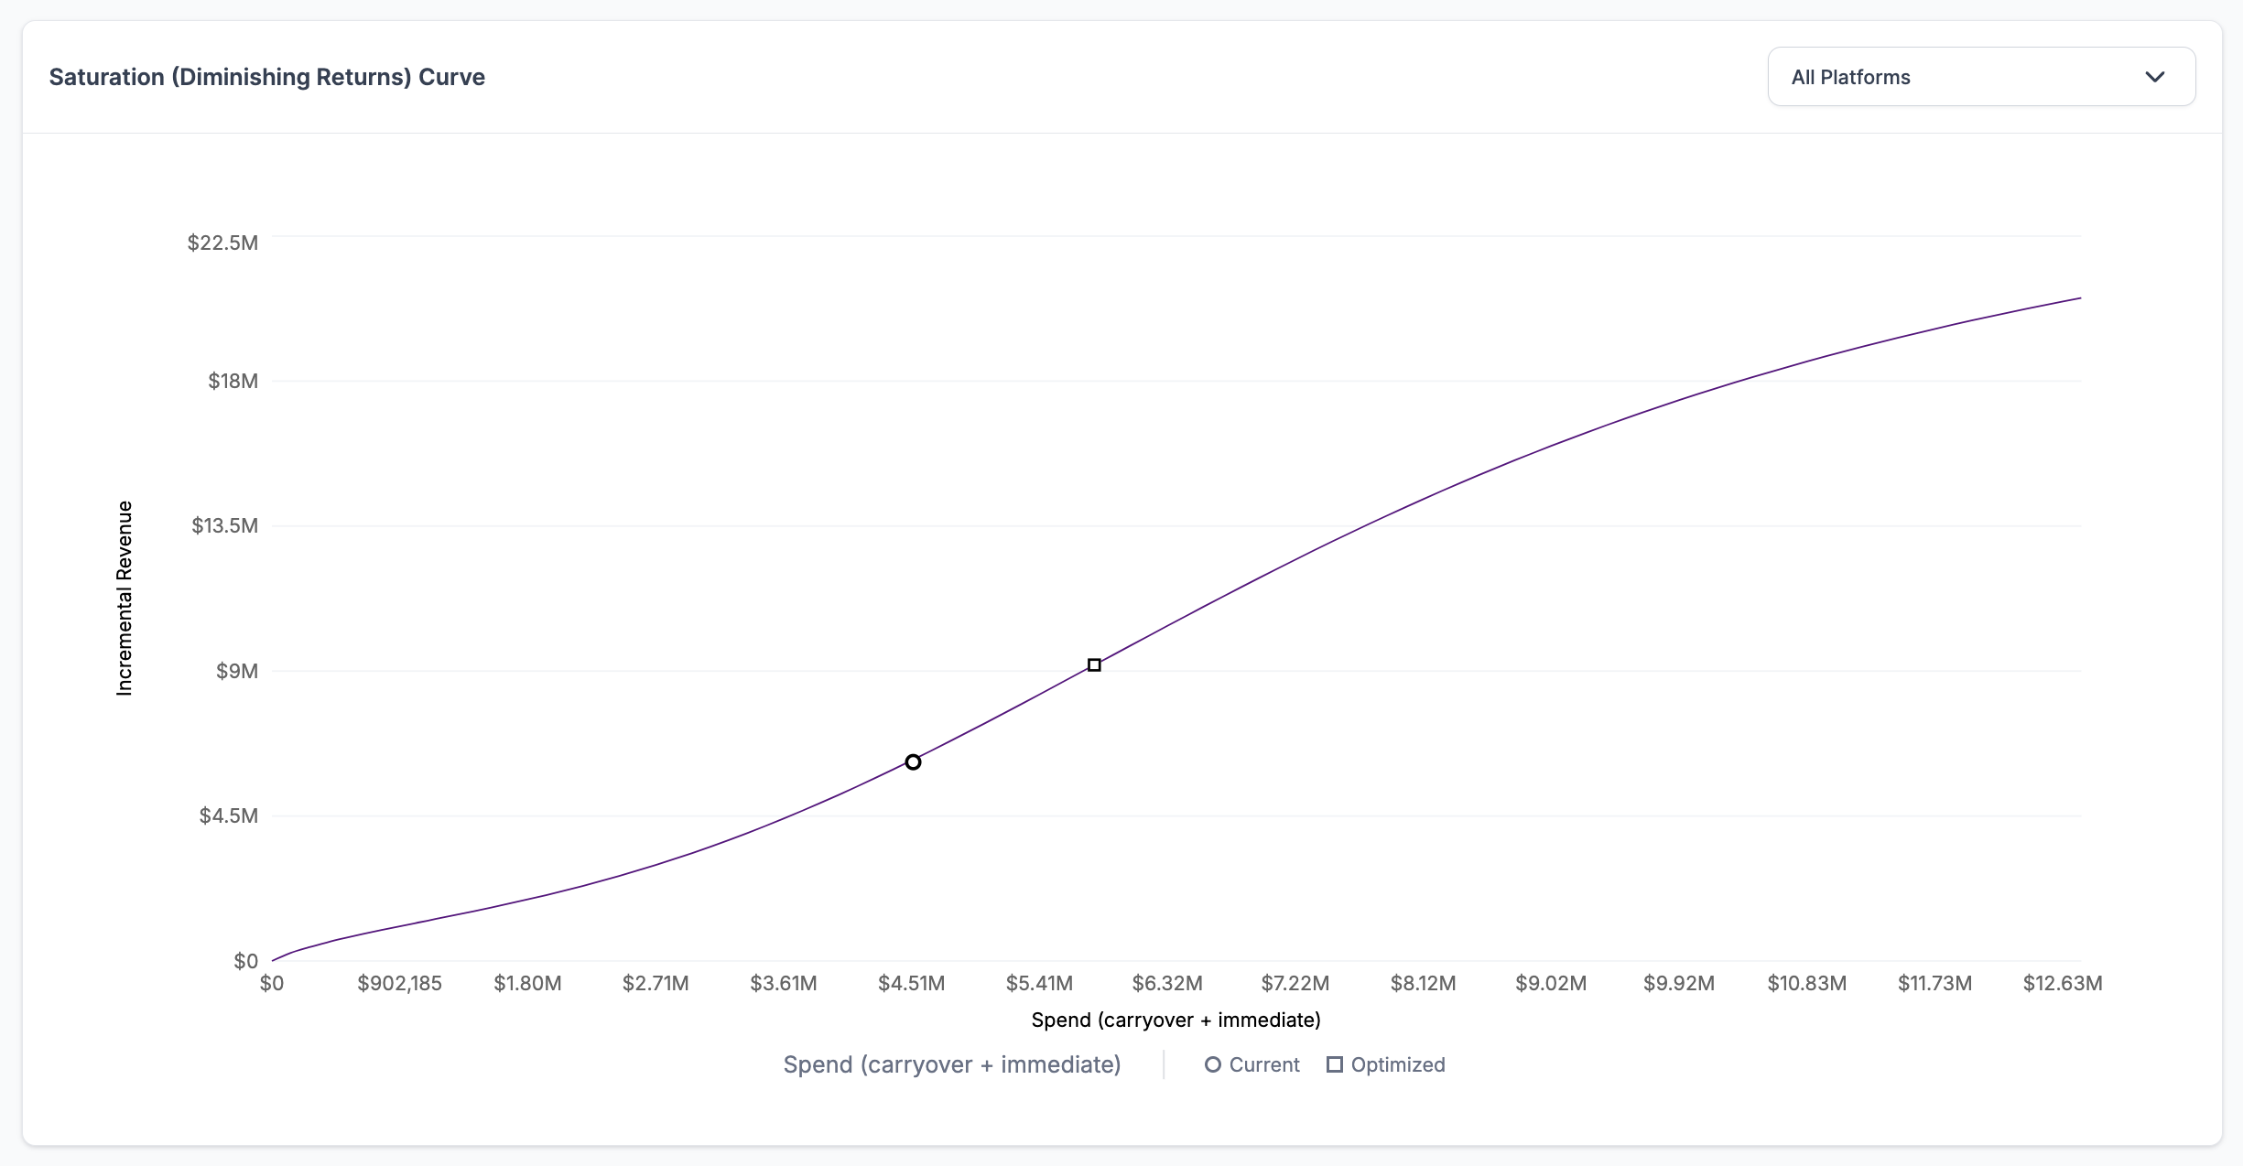
Task: Click the $902,185 x-axis tick label
Action: click(x=399, y=983)
